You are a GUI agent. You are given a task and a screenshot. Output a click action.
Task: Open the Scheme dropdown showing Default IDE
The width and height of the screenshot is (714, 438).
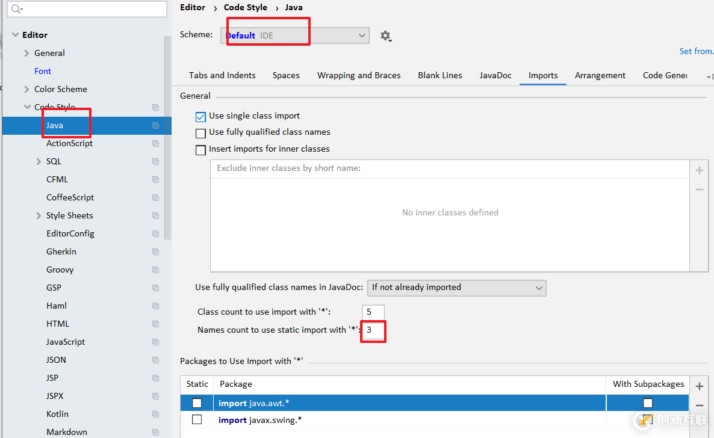(295, 35)
